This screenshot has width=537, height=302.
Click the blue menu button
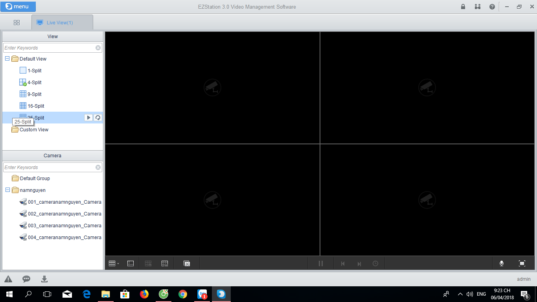coord(18,7)
